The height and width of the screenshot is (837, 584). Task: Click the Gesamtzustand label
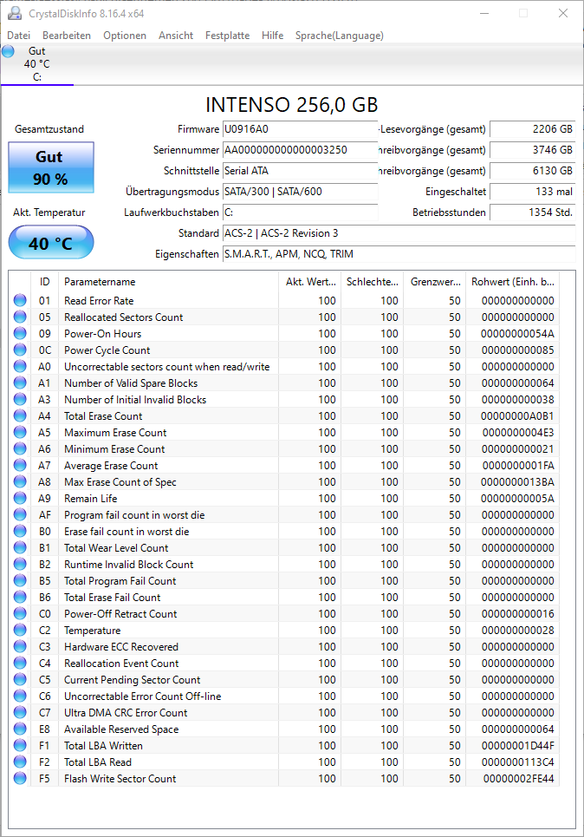pos(49,129)
